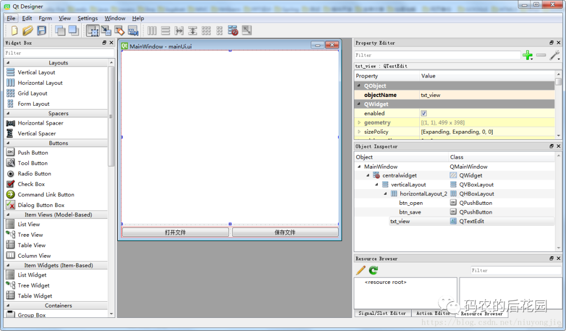Image resolution: width=566 pixels, height=331 pixels.
Task: Collapse the QObject property group
Action: 359,86
